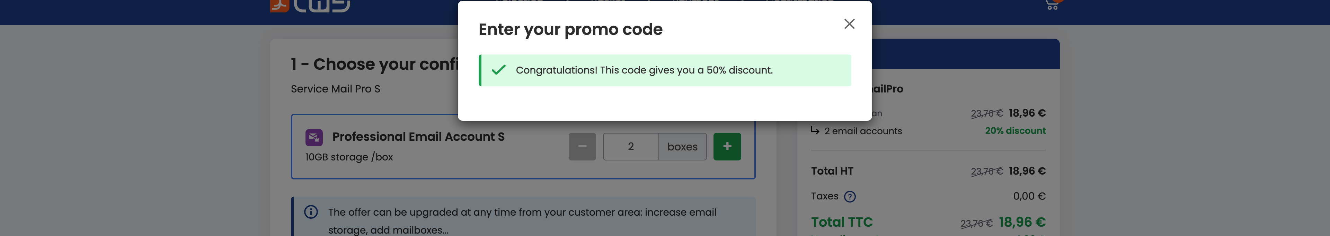Click the 20% discount label
This screenshot has width=1330, height=236.
[1014, 131]
